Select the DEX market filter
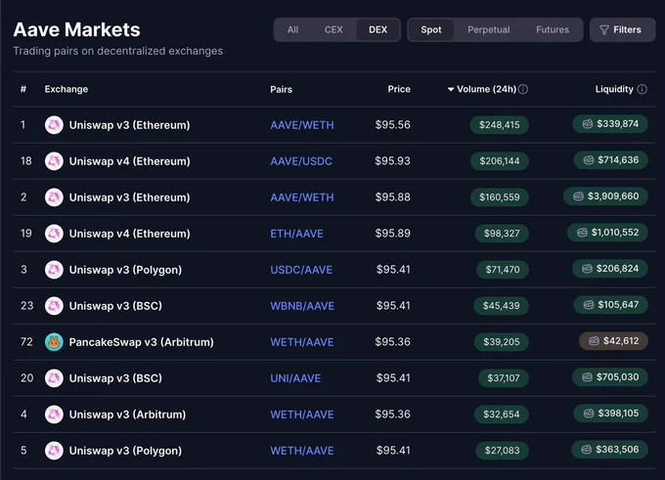The height and width of the screenshot is (480, 665). click(x=377, y=29)
